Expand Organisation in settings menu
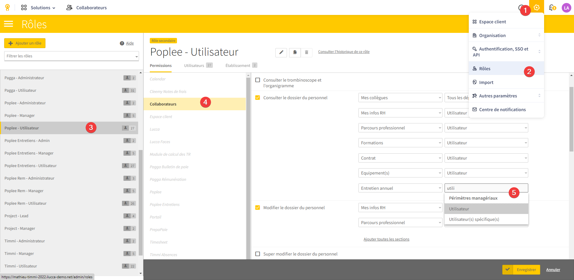Image resolution: width=574 pixels, height=280 pixels. pyautogui.click(x=506, y=35)
